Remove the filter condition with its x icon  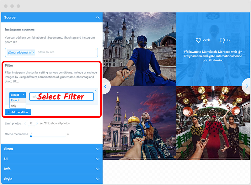[x=96, y=91]
